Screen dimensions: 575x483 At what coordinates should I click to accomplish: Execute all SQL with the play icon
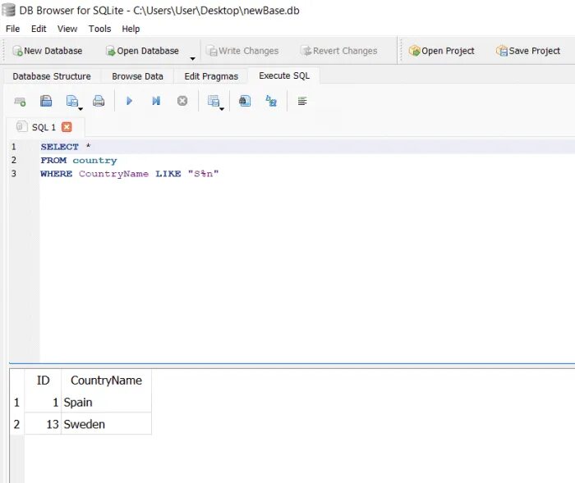pos(129,101)
